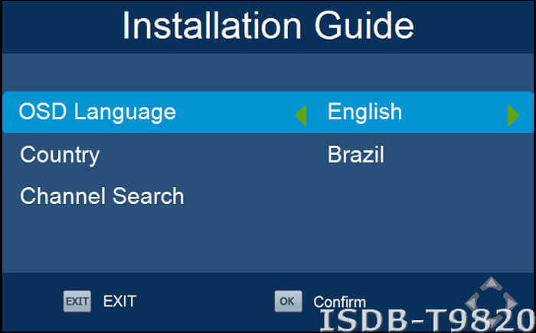Click the left green arrow for OSD Language
Image resolution: width=536 pixels, height=333 pixels.
point(301,115)
